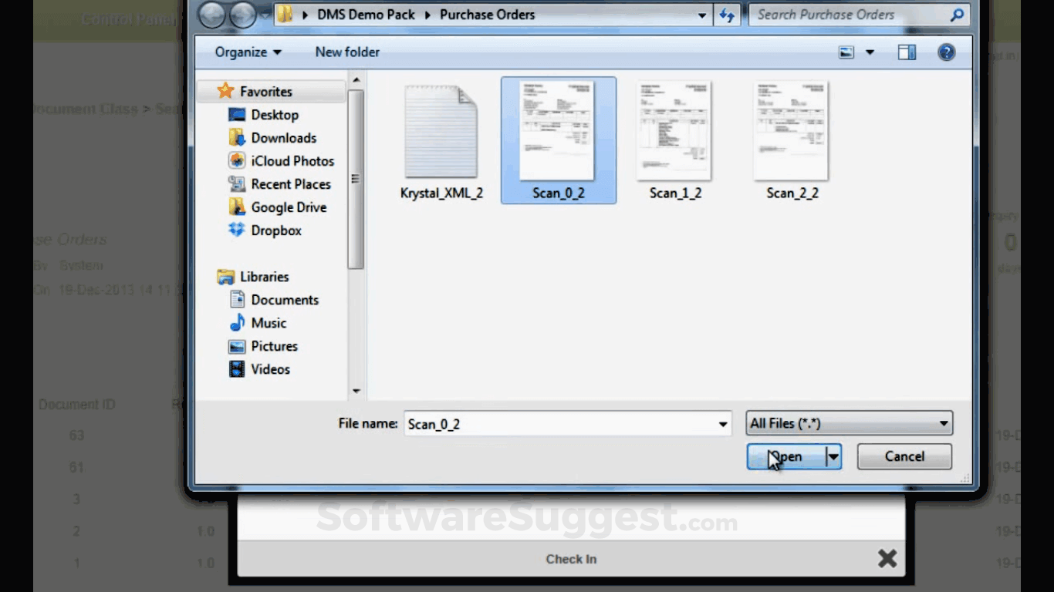Expand the Organize dropdown menu
The width and height of the screenshot is (1054, 592).
pos(248,52)
